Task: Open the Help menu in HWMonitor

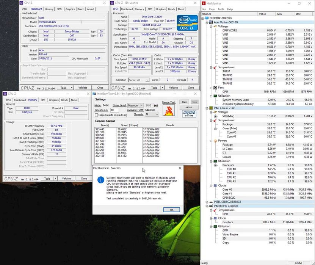Action: click(230, 9)
